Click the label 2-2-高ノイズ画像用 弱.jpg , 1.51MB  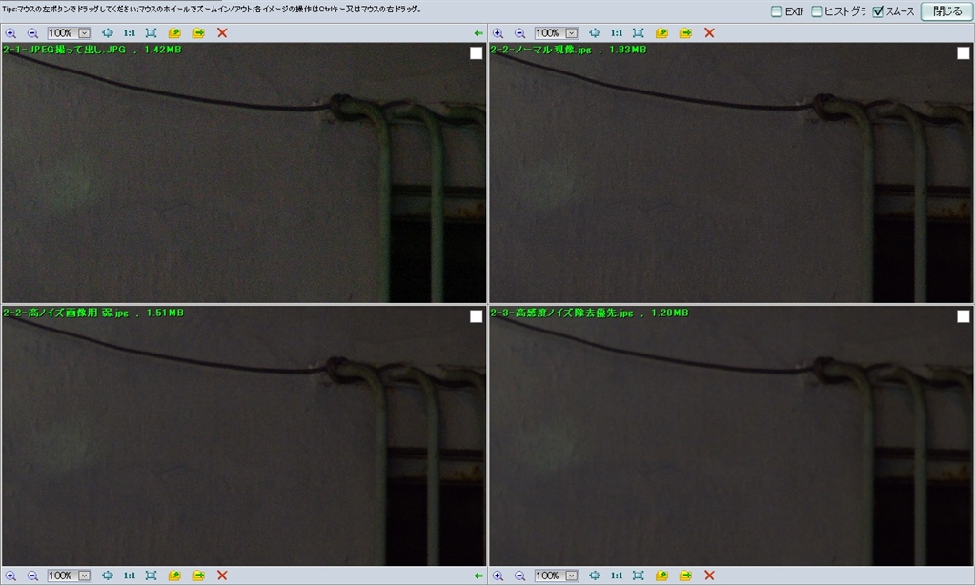[93, 313]
